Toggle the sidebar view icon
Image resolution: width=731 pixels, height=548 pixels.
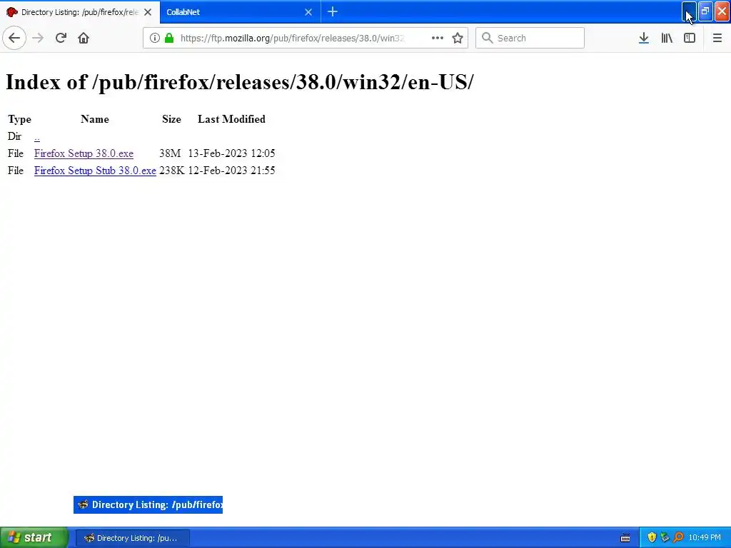[x=690, y=38]
